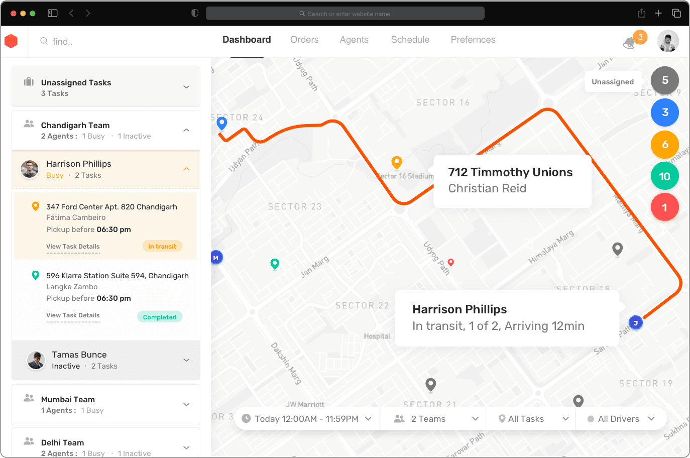Click the blue J driver marker
The width and height of the screenshot is (690, 458).
635,323
